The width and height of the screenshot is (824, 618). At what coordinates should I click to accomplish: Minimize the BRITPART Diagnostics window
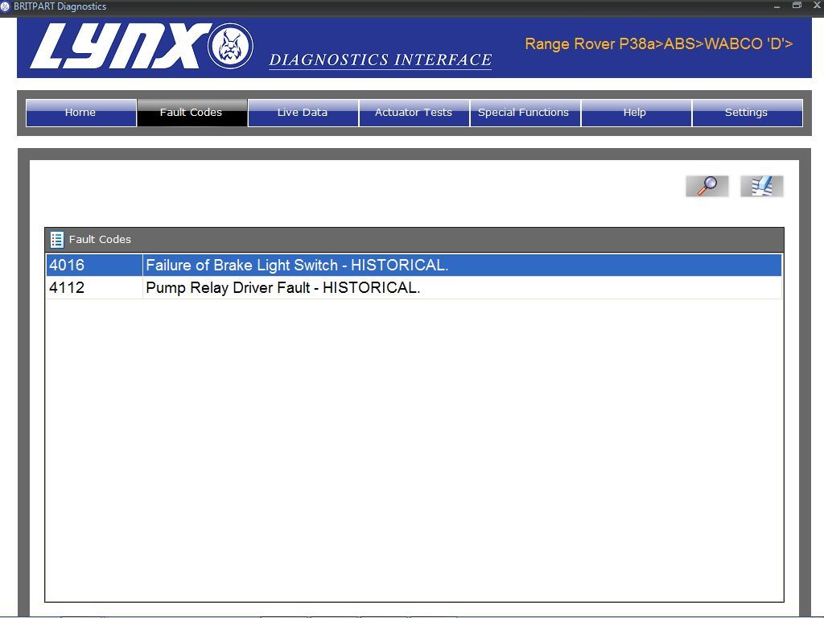point(777,6)
